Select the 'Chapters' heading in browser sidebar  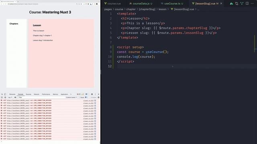point(14,24)
